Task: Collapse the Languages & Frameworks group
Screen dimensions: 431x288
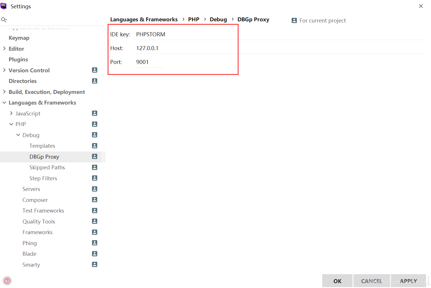Action: point(4,103)
